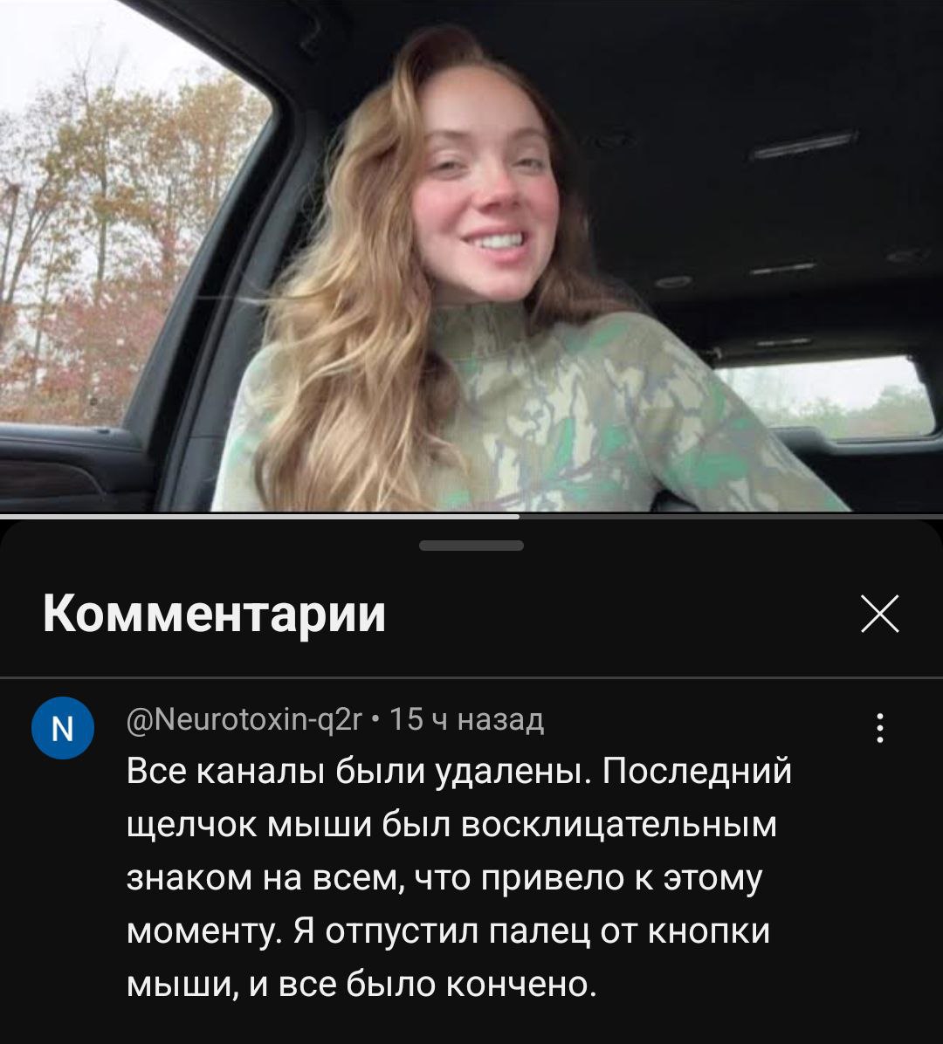Click the '15 ч назад' timestamp
This screenshot has height=1044, width=943.
click(466, 720)
